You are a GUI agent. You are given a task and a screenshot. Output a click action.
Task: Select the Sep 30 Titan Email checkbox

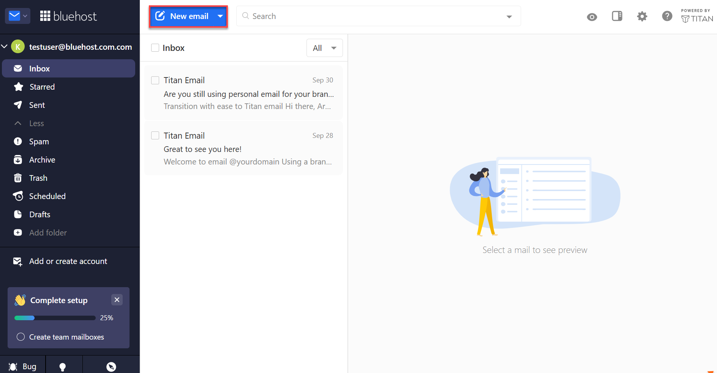155,80
